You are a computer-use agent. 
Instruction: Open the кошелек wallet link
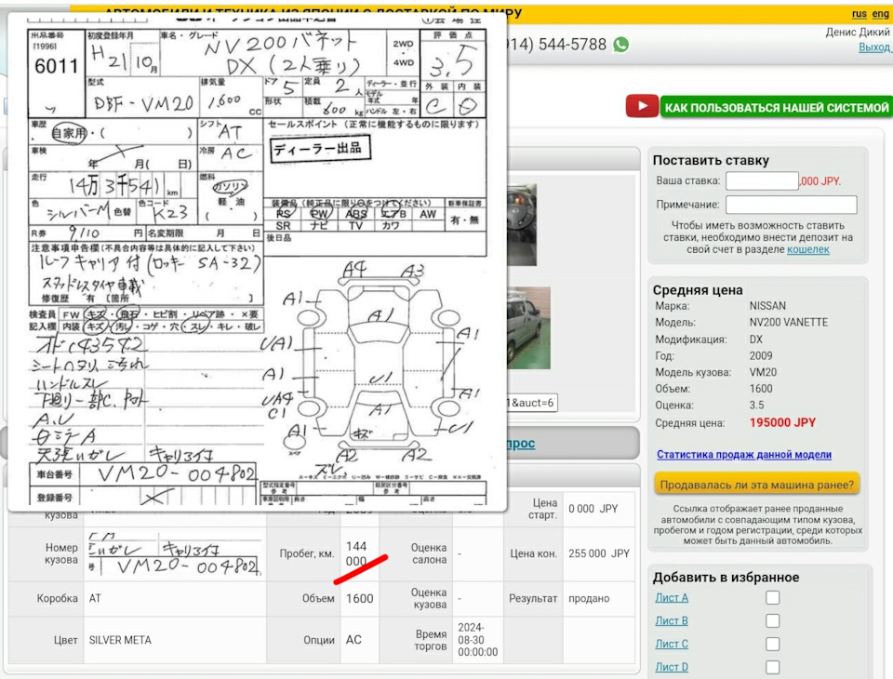click(x=807, y=249)
